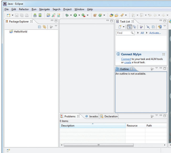This screenshot has height=153, width=171.
Task: Click the Resource column header in Problems
Action: 135,126
